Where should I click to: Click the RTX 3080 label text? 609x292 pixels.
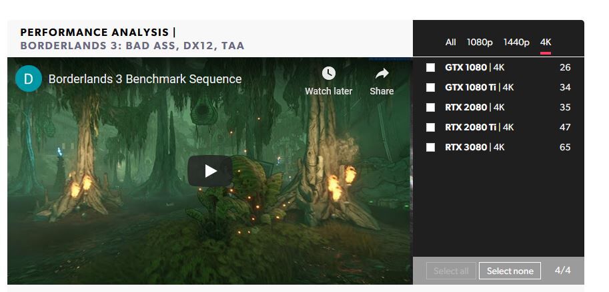pos(466,147)
